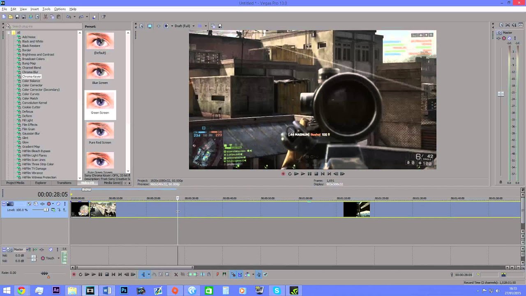Click the Delete X icon in timeline toolbar
526x296 pixels.
176,274
